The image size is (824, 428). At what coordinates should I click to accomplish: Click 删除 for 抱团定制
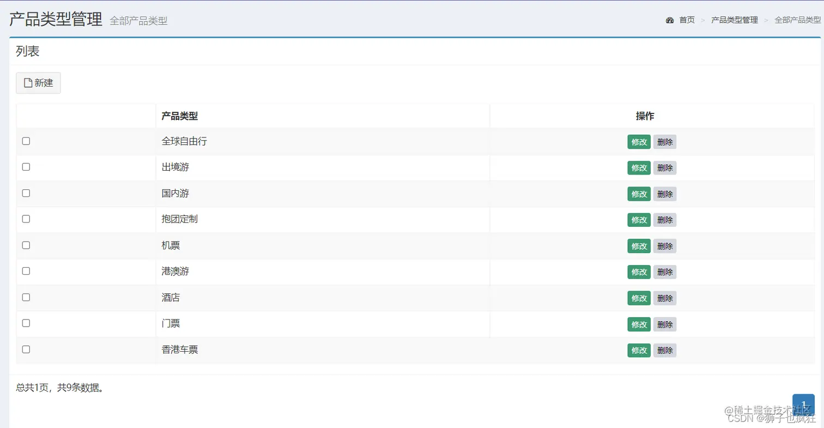[665, 220]
